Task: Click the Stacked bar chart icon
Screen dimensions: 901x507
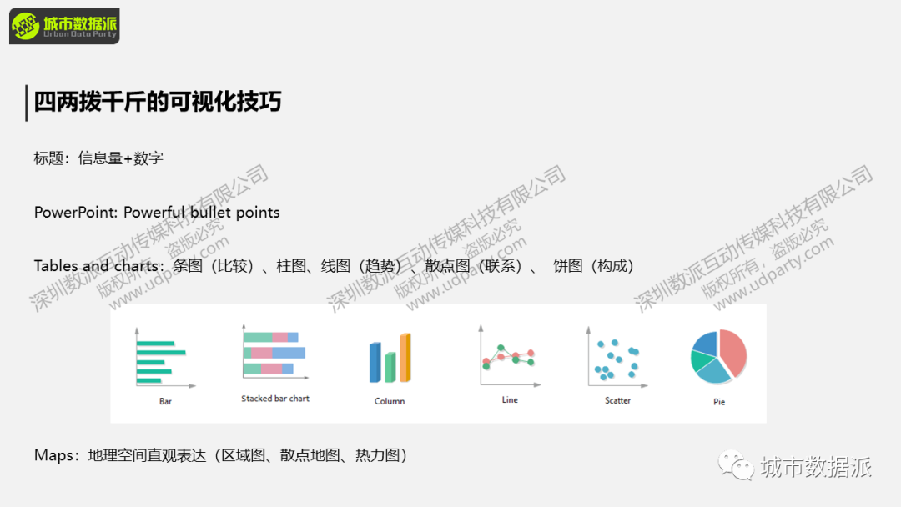Action: click(275, 353)
